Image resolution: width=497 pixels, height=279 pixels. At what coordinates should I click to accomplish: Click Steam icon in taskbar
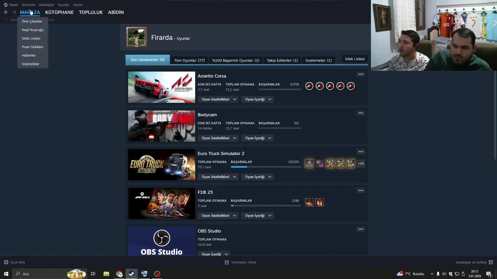tap(132, 274)
